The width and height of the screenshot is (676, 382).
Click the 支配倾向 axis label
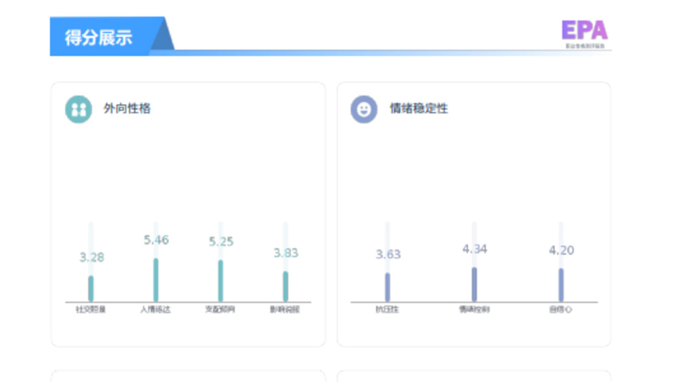point(220,309)
